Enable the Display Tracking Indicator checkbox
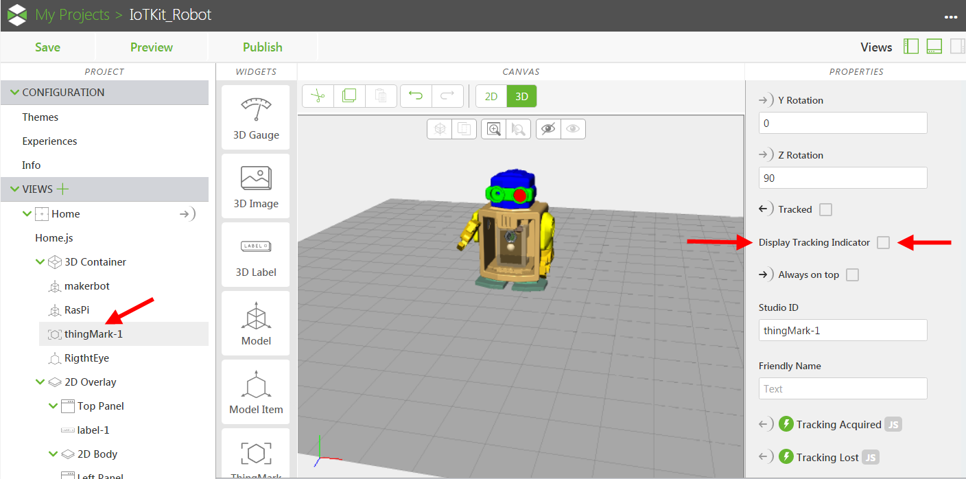Screen dimensions: 966x479 [883, 242]
